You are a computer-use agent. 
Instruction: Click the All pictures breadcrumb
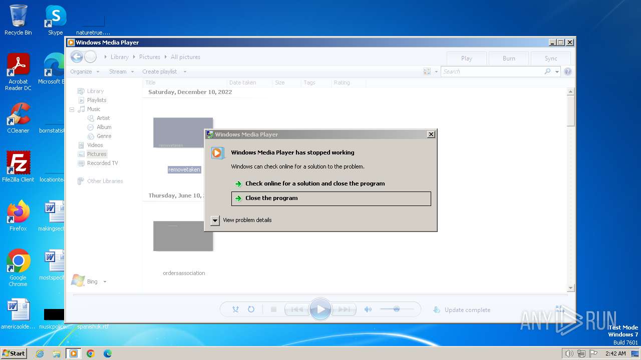tap(185, 57)
